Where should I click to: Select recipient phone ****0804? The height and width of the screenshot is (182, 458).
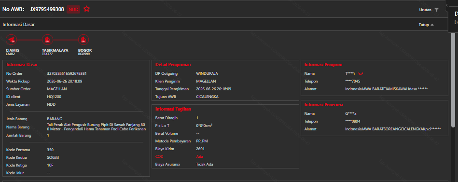[x=353, y=121]
